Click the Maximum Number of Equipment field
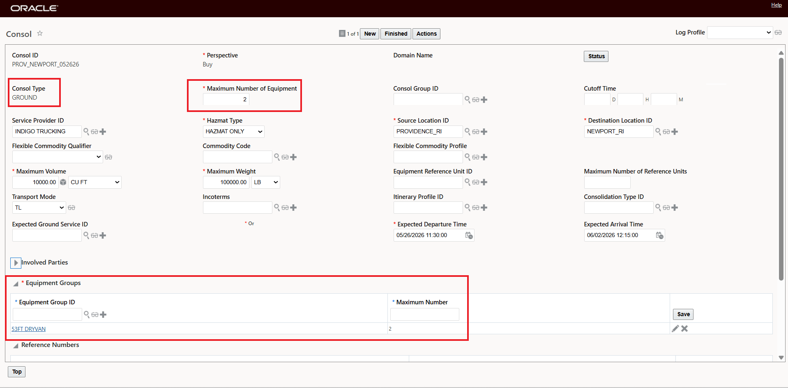 (226, 99)
